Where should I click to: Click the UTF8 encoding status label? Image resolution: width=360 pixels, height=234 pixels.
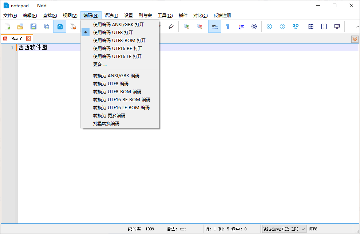coord(313,229)
